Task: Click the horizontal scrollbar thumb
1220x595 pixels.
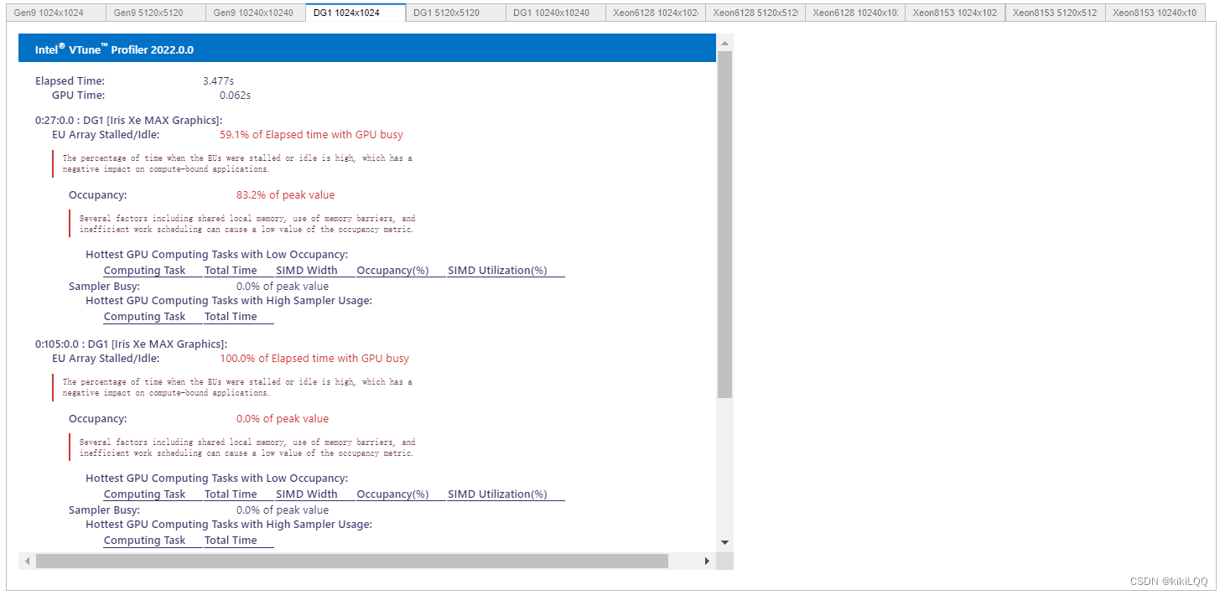Action: (x=352, y=561)
